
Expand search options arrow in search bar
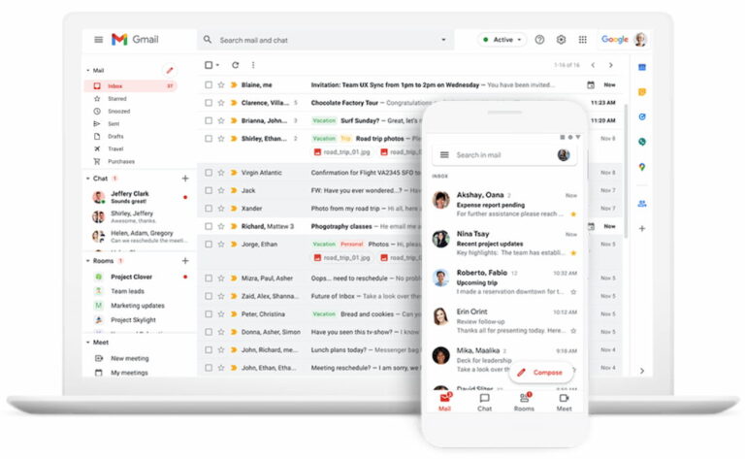click(x=443, y=40)
